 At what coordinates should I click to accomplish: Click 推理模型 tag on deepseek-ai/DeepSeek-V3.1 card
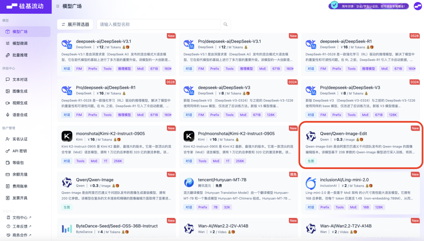point(124,69)
